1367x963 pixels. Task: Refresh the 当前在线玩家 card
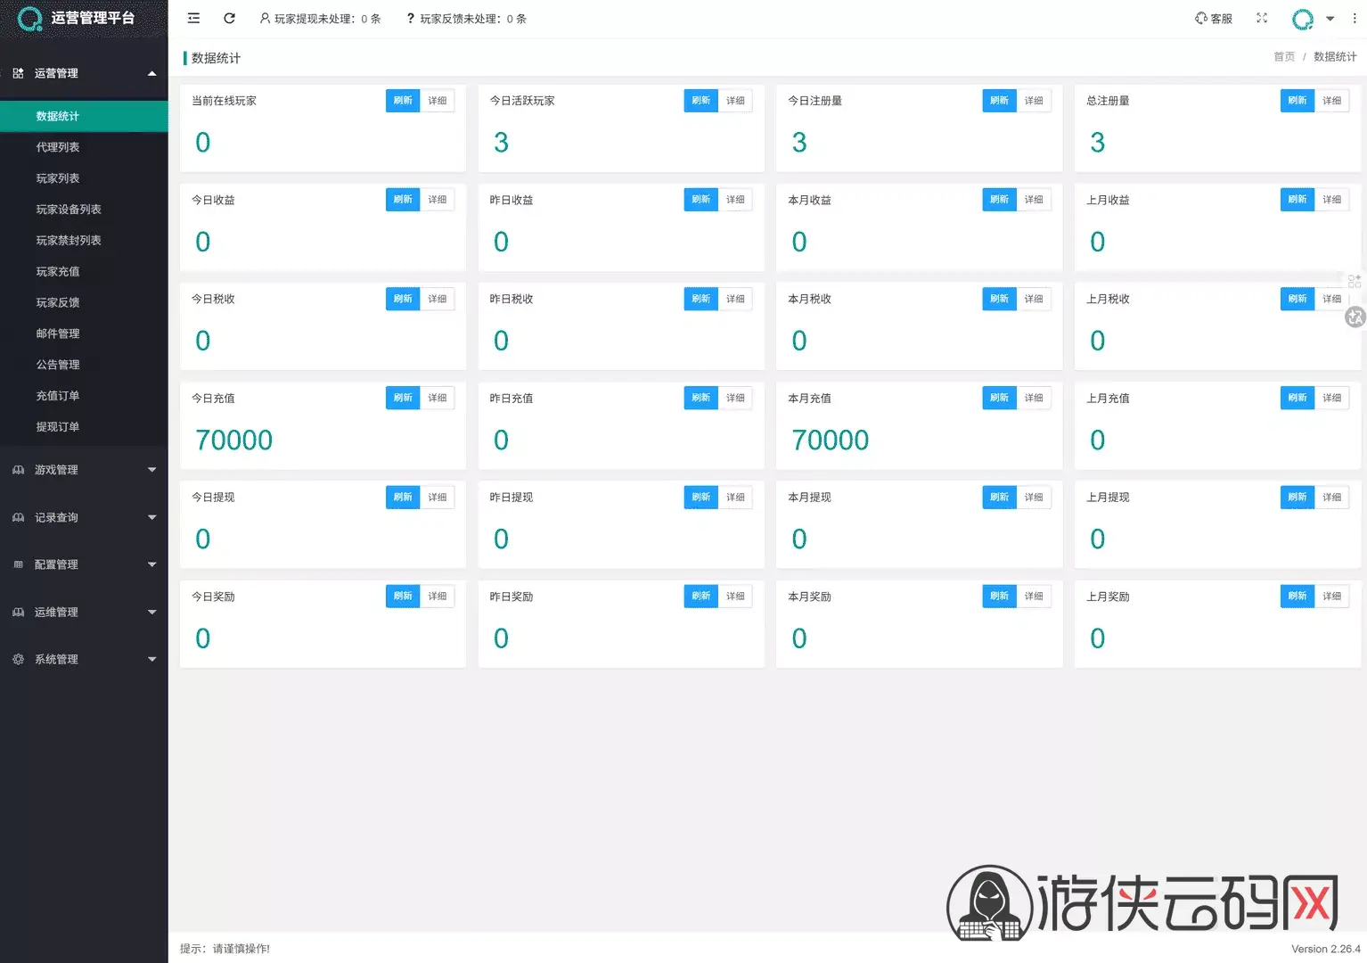click(403, 101)
